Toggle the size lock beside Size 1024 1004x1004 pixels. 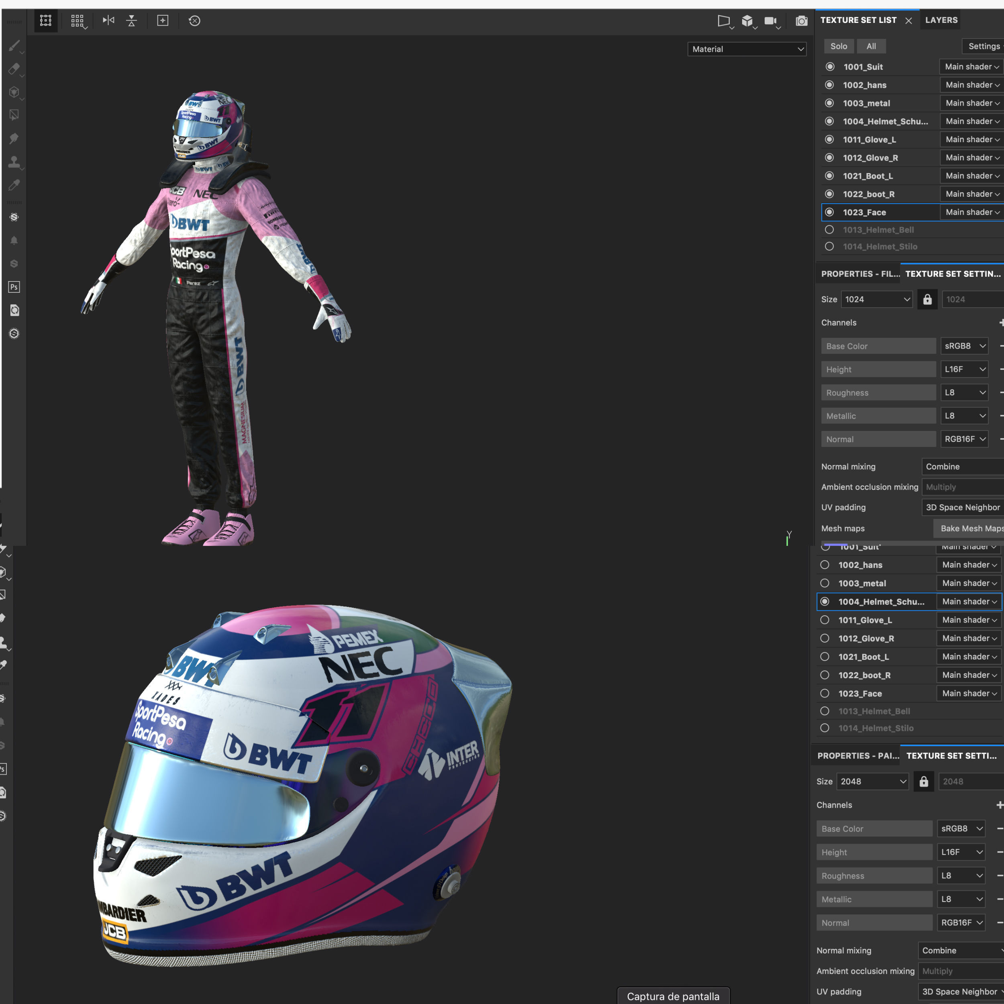(927, 299)
